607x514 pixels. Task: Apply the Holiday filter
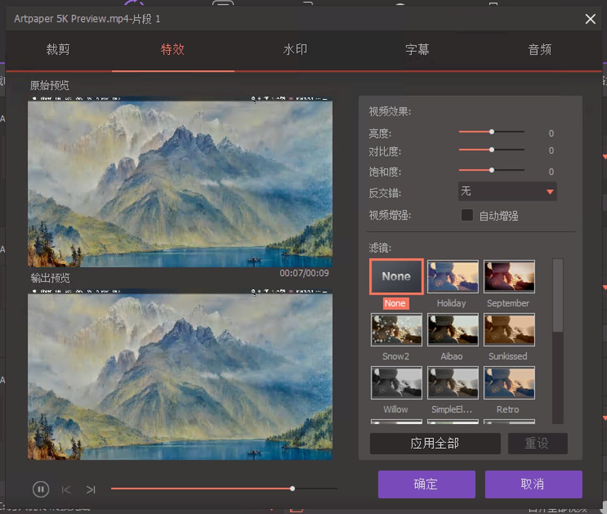tap(453, 277)
